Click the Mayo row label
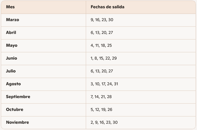 pos(12,46)
